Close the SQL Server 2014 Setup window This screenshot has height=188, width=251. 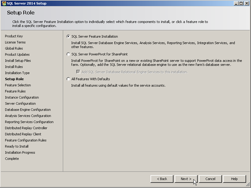(x=247, y=3)
